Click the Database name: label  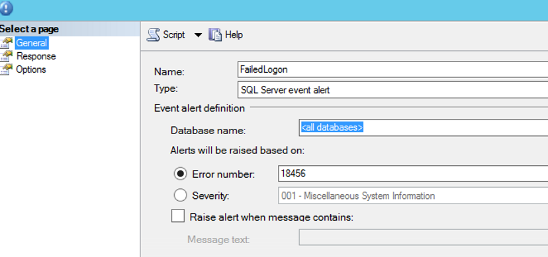tap(208, 130)
